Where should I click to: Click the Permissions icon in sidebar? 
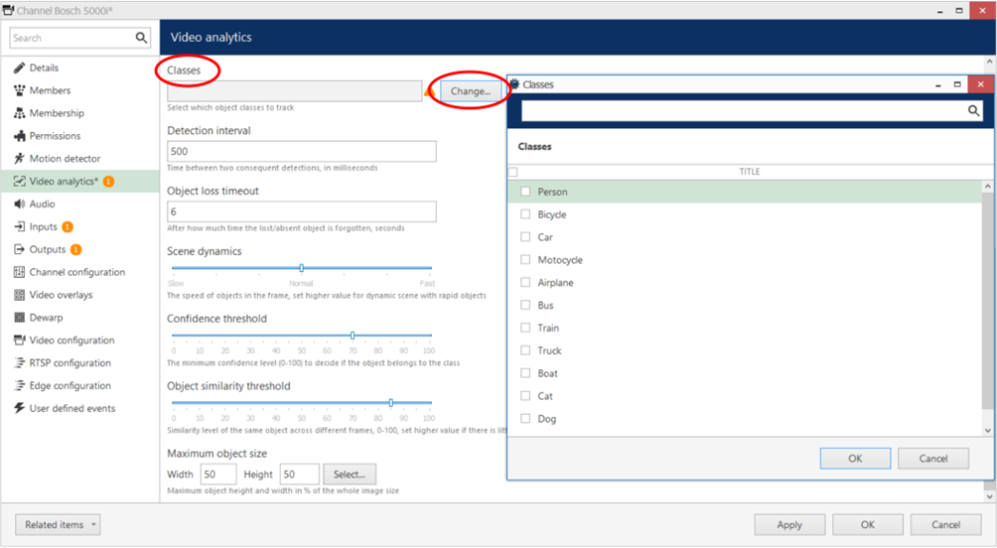[20, 136]
